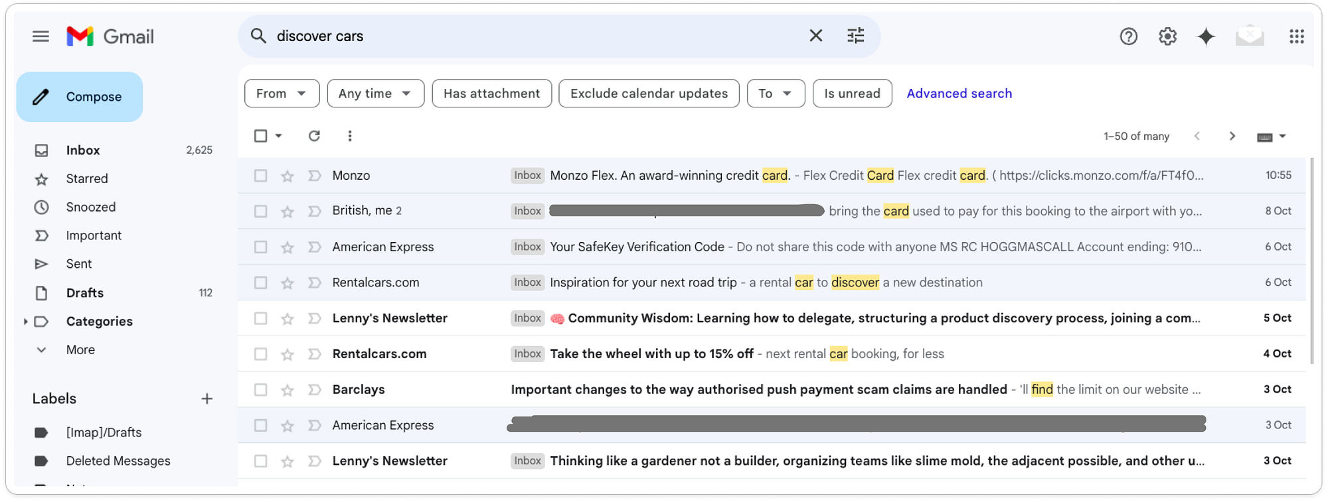Image resolution: width=1328 pixels, height=502 pixels.
Task: Create a new label with plus icon
Action: (x=207, y=399)
